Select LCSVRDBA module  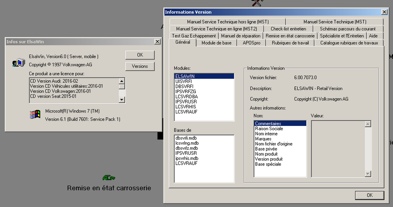(204, 97)
